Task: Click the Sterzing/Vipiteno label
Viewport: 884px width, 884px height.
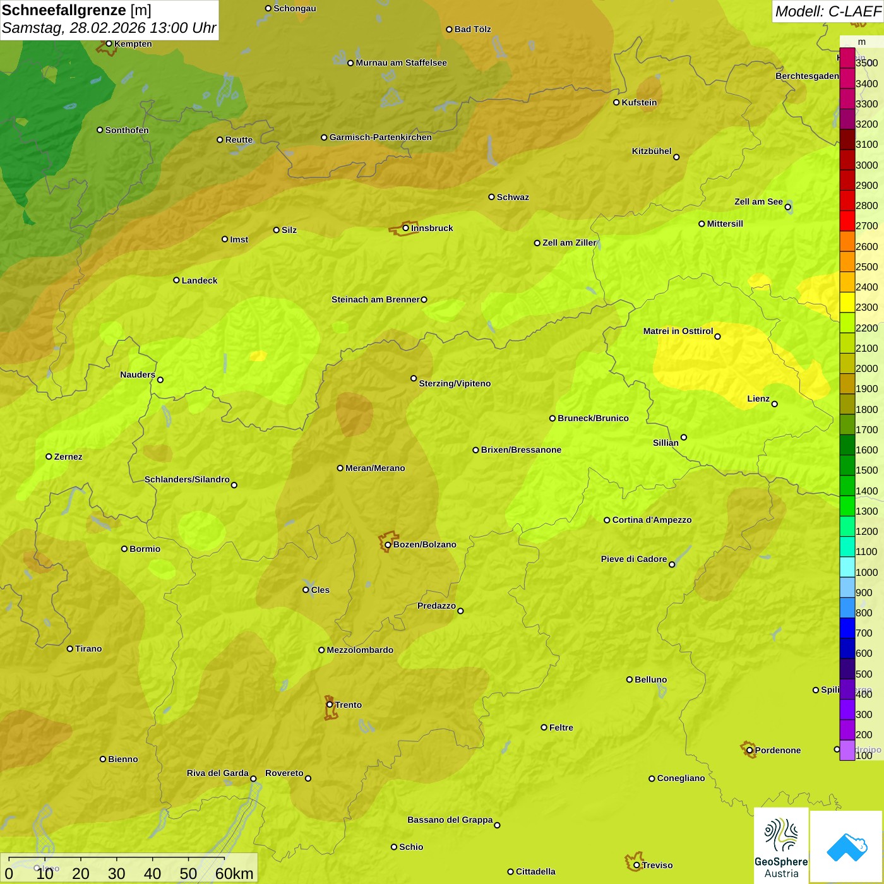Action: (455, 383)
